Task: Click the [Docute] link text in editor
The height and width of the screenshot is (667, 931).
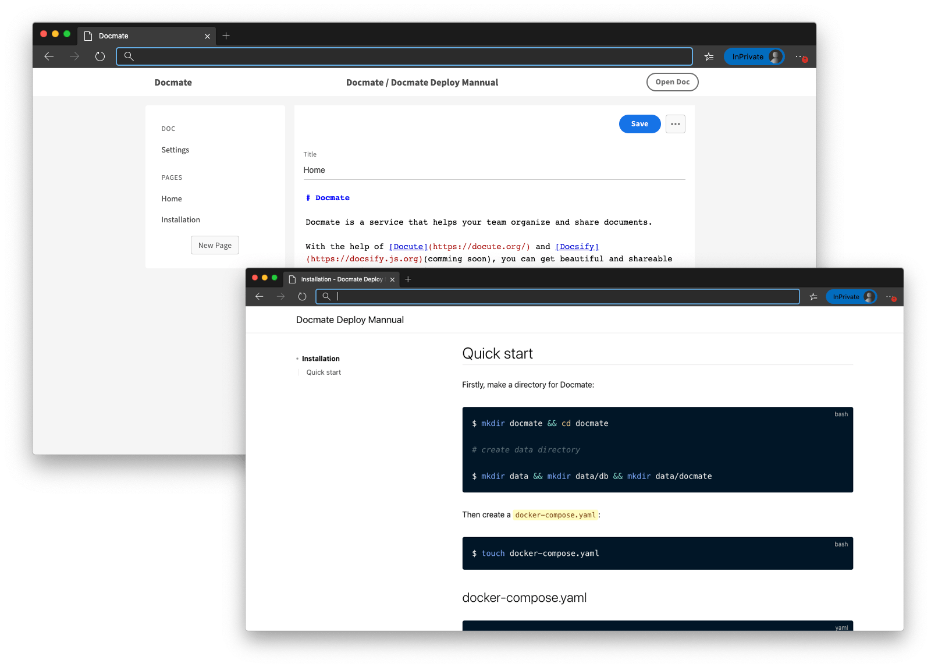Action: (x=408, y=247)
